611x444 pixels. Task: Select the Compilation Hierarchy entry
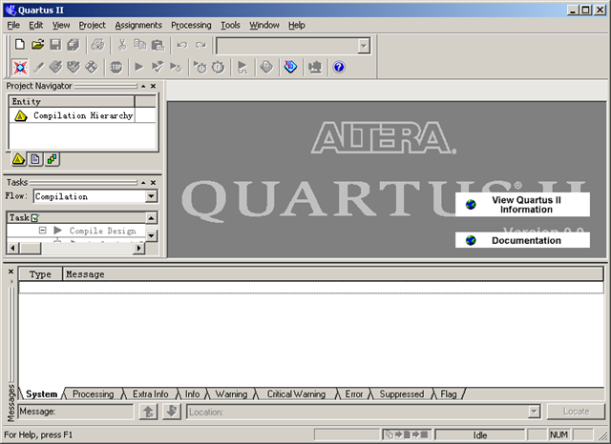pyautogui.click(x=81, y=115)
